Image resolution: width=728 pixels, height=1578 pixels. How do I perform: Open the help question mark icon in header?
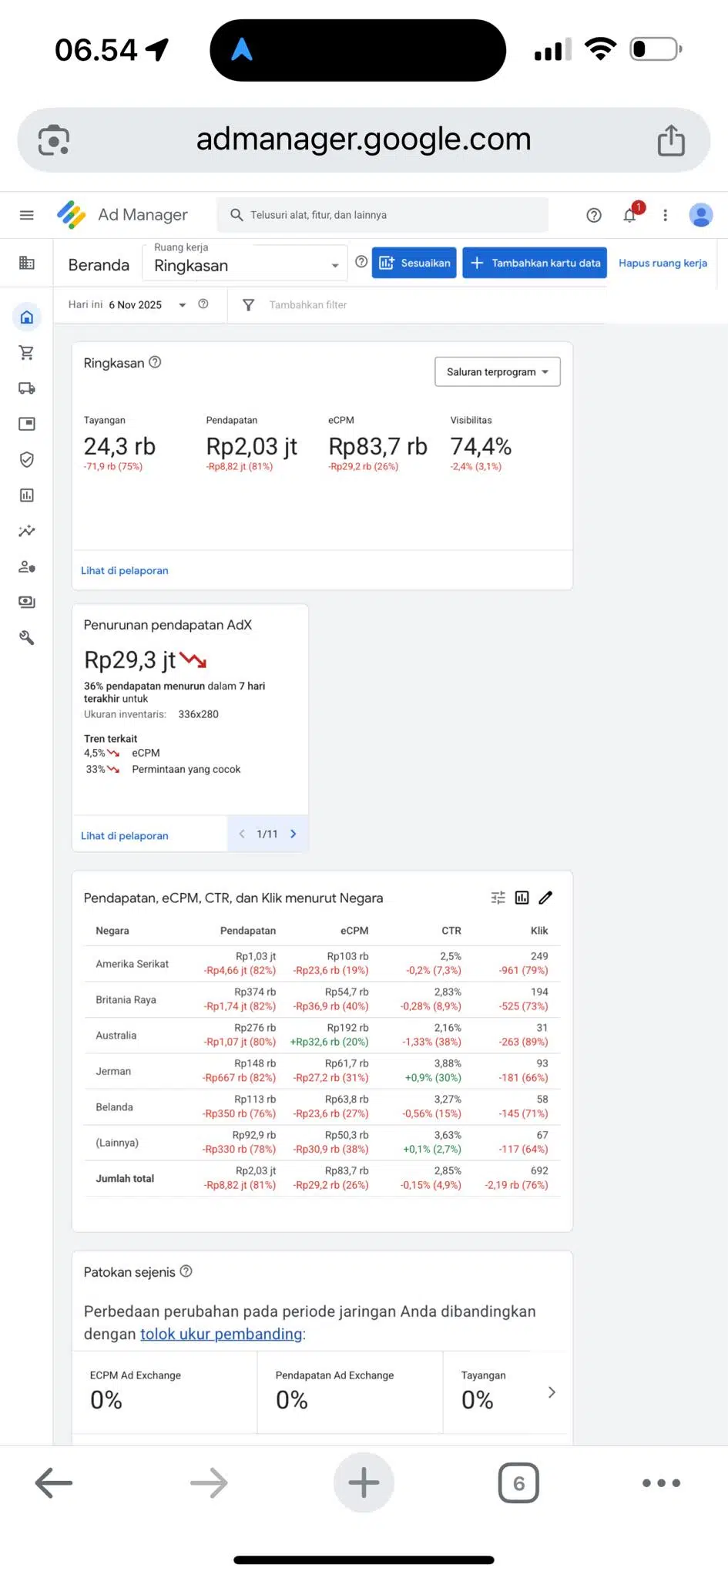coord(593,215)
